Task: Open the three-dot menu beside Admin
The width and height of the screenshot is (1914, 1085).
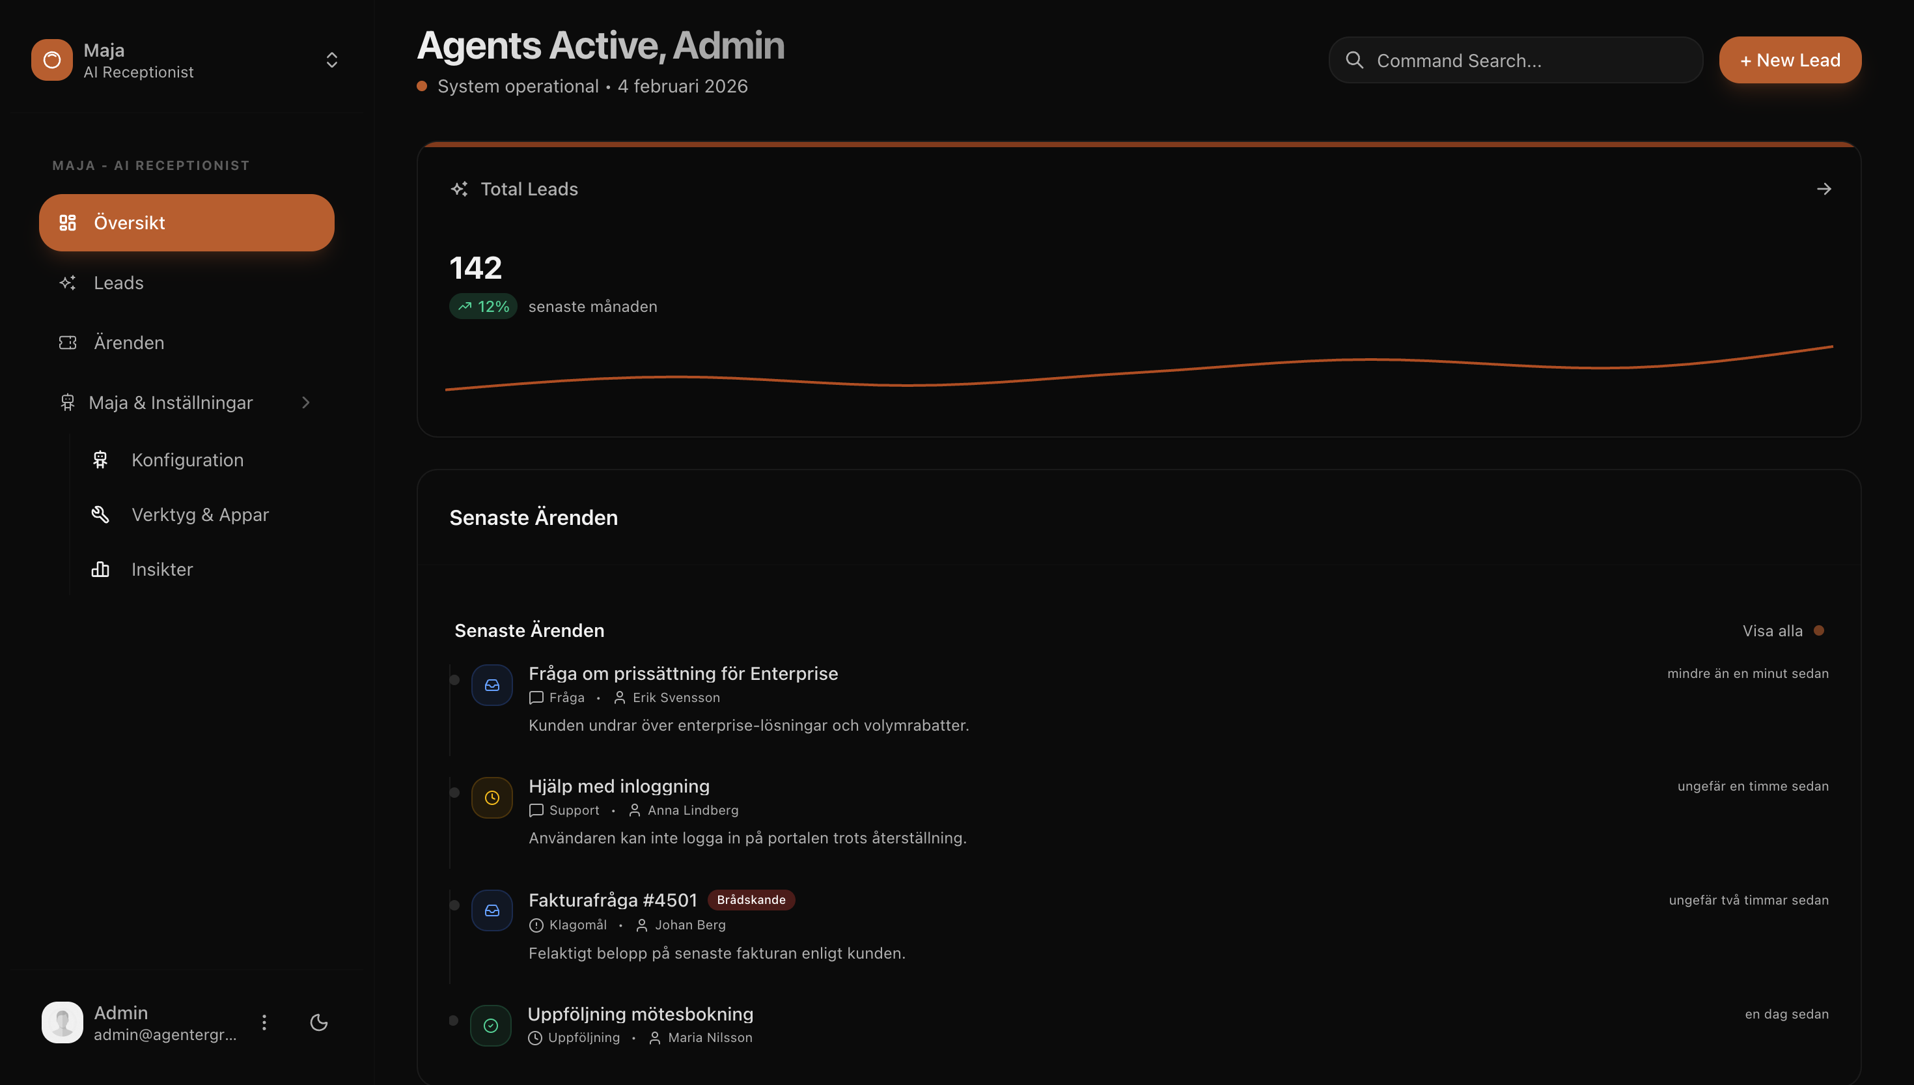Action: click(264, 1022)
